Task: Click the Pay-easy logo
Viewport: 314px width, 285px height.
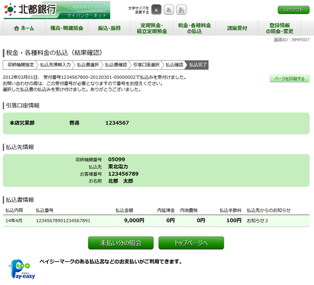Action: 22,269
